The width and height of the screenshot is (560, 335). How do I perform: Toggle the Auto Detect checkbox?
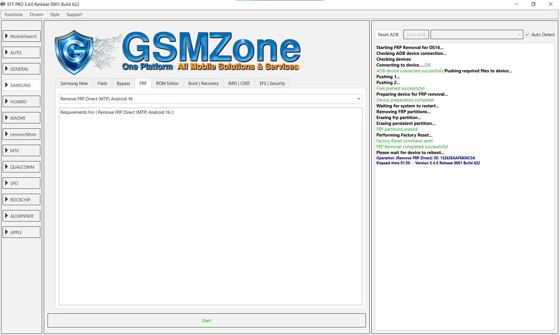(x=527, y=35)
